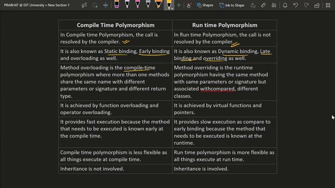
Task: Click the misspelled word 'withcompared'
Action: coord(217,89)
